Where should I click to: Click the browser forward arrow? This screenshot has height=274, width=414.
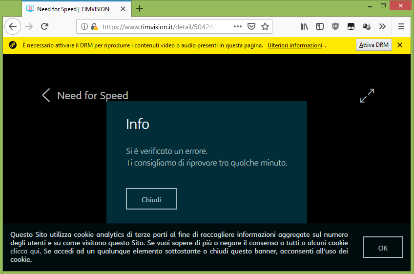coord(29,26)
